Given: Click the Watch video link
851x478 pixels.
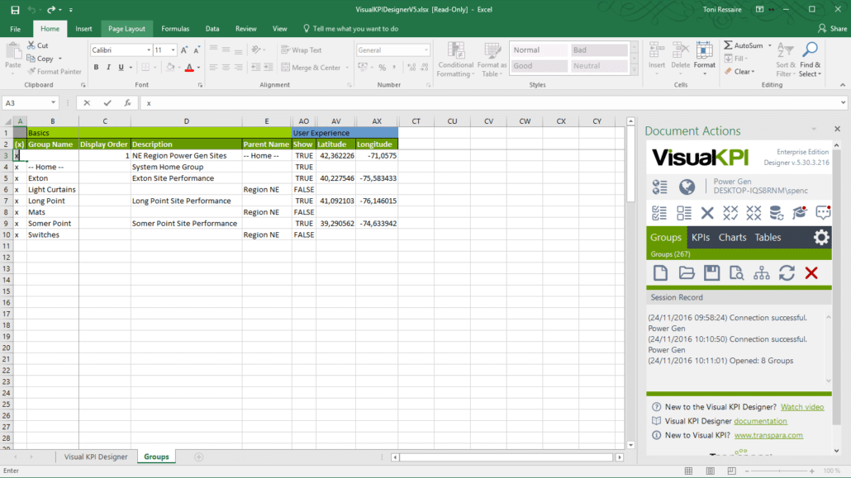Looking at the screenshot, I should (801, 407).
